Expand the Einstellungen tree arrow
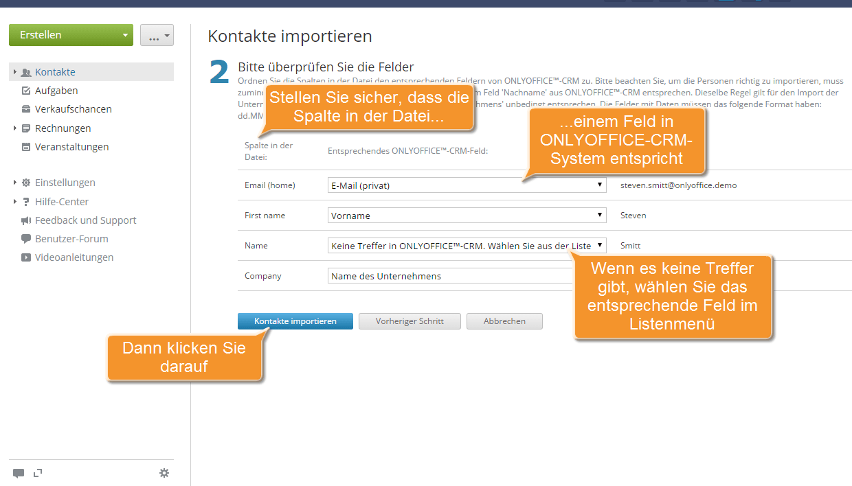Viewport: 852px width, 486px height. click(15, 183)
